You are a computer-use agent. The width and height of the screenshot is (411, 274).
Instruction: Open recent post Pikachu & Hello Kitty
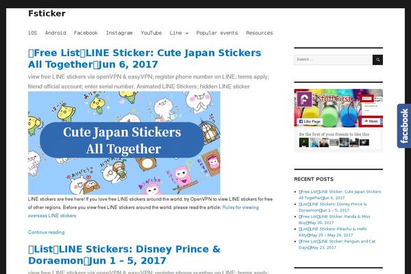[x=333, y=232]
